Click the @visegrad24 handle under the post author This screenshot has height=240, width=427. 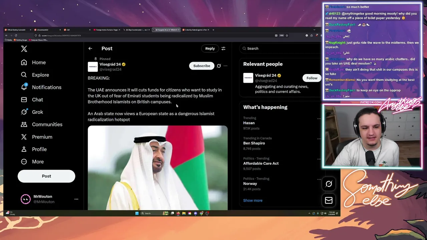coord(110,69)
